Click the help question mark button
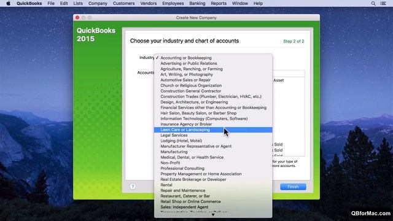This screenshot has height=221, width=393. pos(133,187)
